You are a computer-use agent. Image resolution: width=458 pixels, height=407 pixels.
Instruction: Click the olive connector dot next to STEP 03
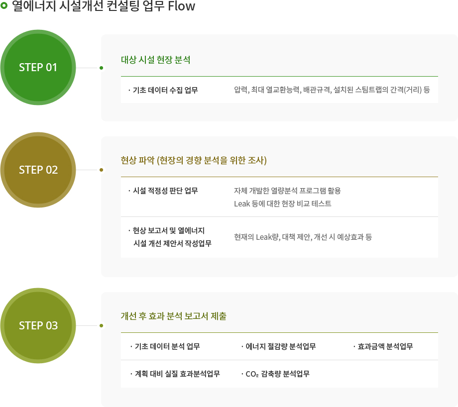pos(102,325)
